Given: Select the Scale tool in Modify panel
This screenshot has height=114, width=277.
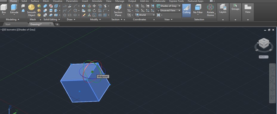Looking at the screenshot, I should click(x=94, y=15).
